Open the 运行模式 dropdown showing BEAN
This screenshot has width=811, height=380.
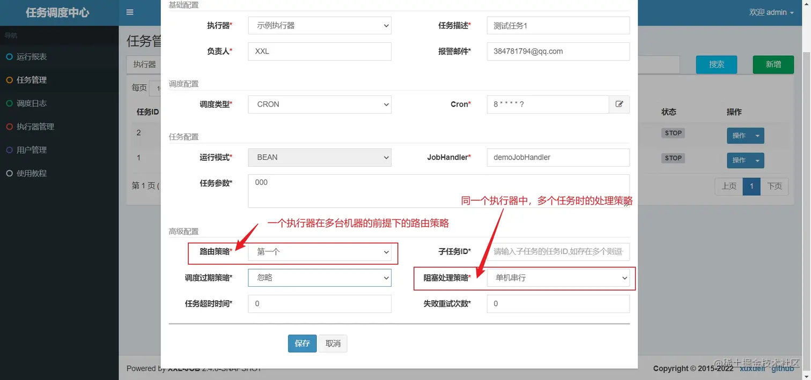[320, 158]
